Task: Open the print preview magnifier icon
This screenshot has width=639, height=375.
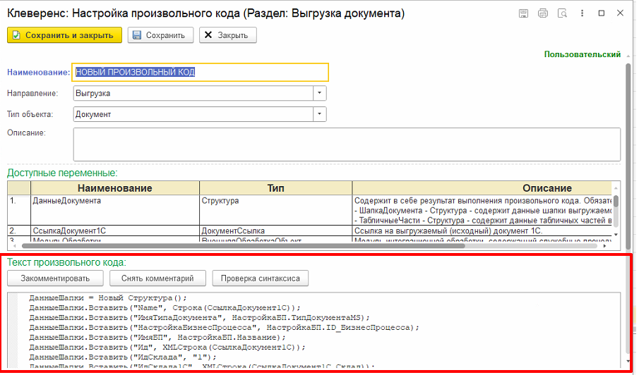Action: 562,13
